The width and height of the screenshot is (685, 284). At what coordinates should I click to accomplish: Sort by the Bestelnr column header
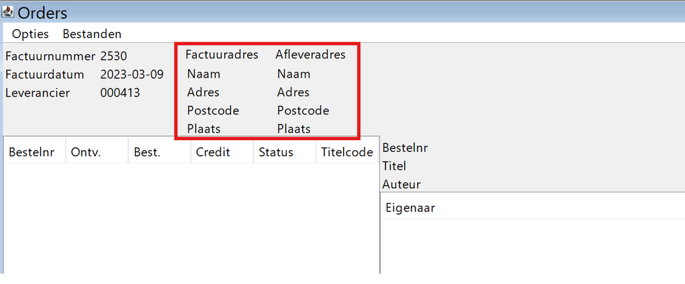coord(31,152)
